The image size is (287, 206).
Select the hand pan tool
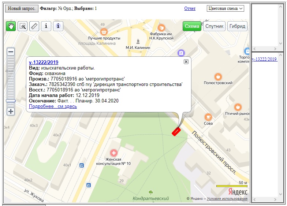[11, 26]
